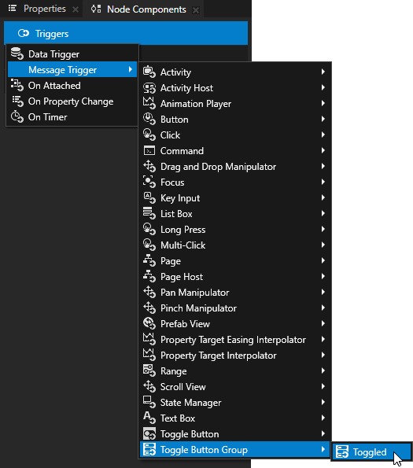Click the Animation Player icon
Viewport: 413px width, 468px height.
coord(149,103)
